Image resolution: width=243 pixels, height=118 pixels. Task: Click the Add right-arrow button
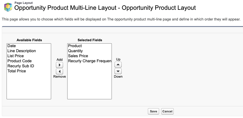(x=59, y=65)
